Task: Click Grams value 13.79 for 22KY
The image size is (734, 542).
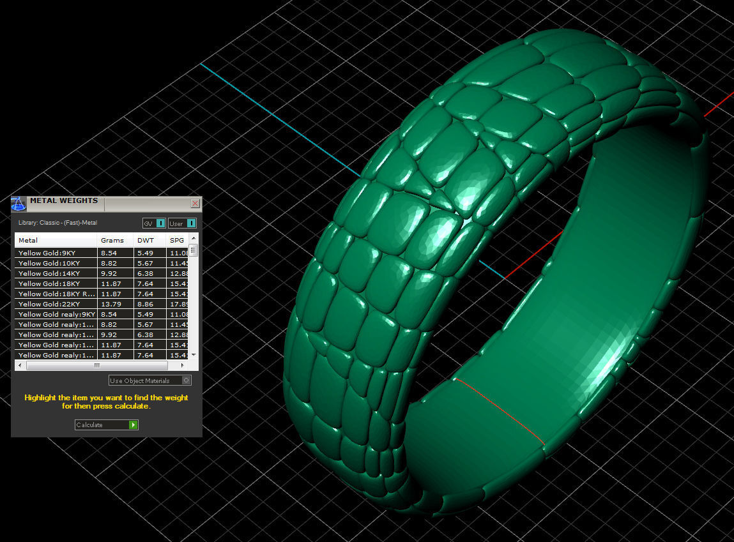Action: (x=111, y=304)
